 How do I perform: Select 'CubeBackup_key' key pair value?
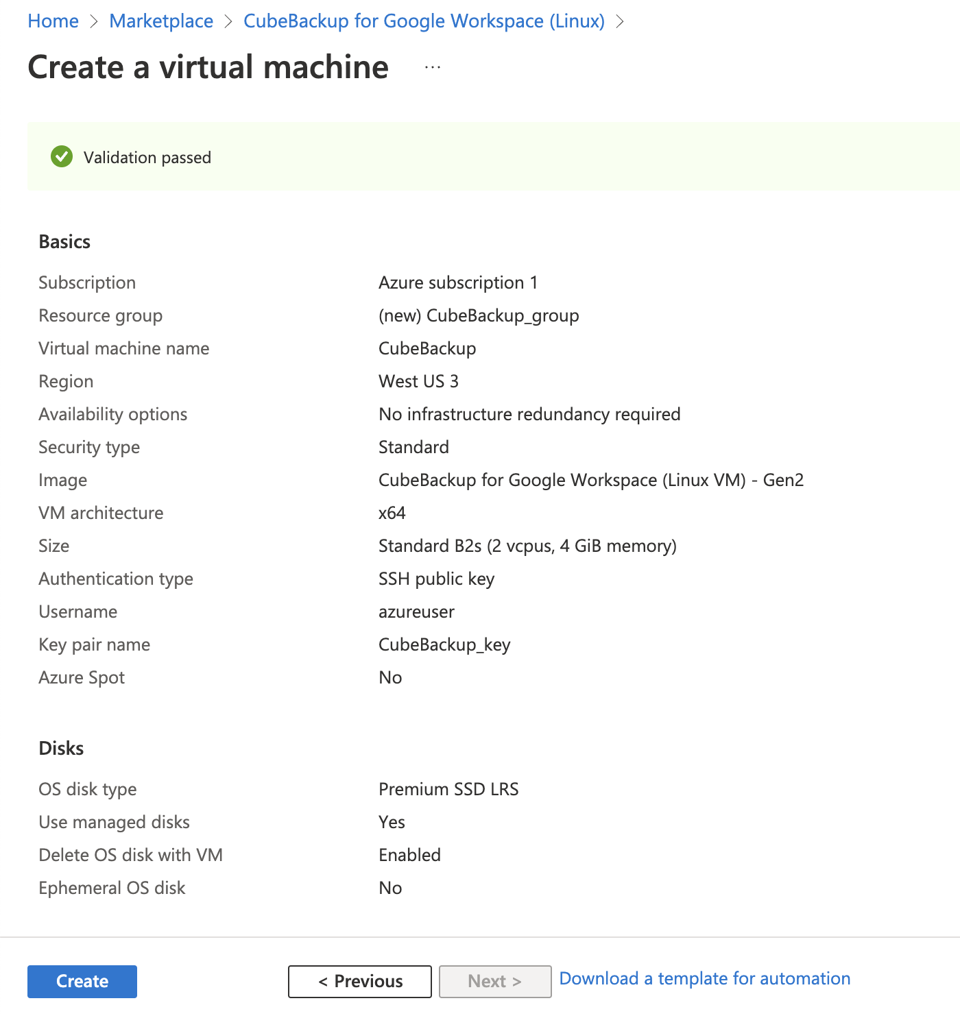point(444,644)
